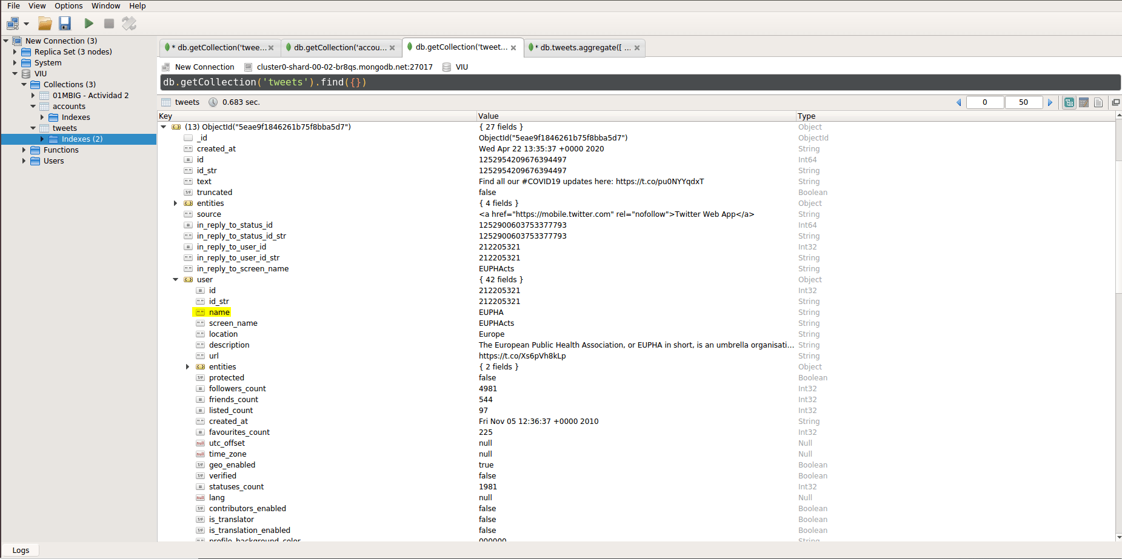Open the Options menu
The height and width of the screenshot is (559, 1122).
(68, 5)
